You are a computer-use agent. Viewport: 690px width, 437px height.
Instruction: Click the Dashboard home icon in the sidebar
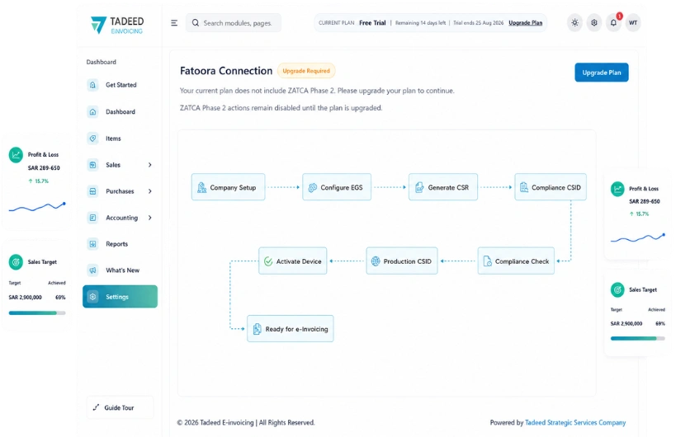pyautogui.click(x=92, y=111)
